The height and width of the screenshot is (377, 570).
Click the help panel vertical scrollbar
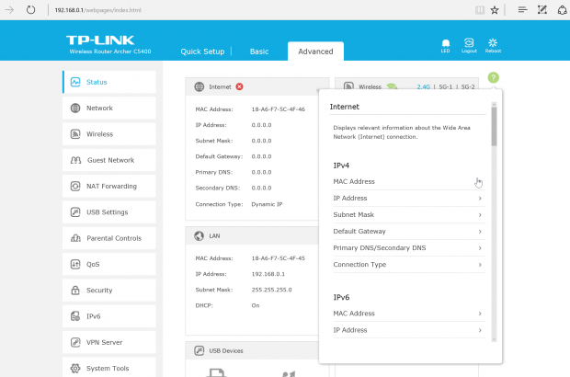[x=494, y=124]
